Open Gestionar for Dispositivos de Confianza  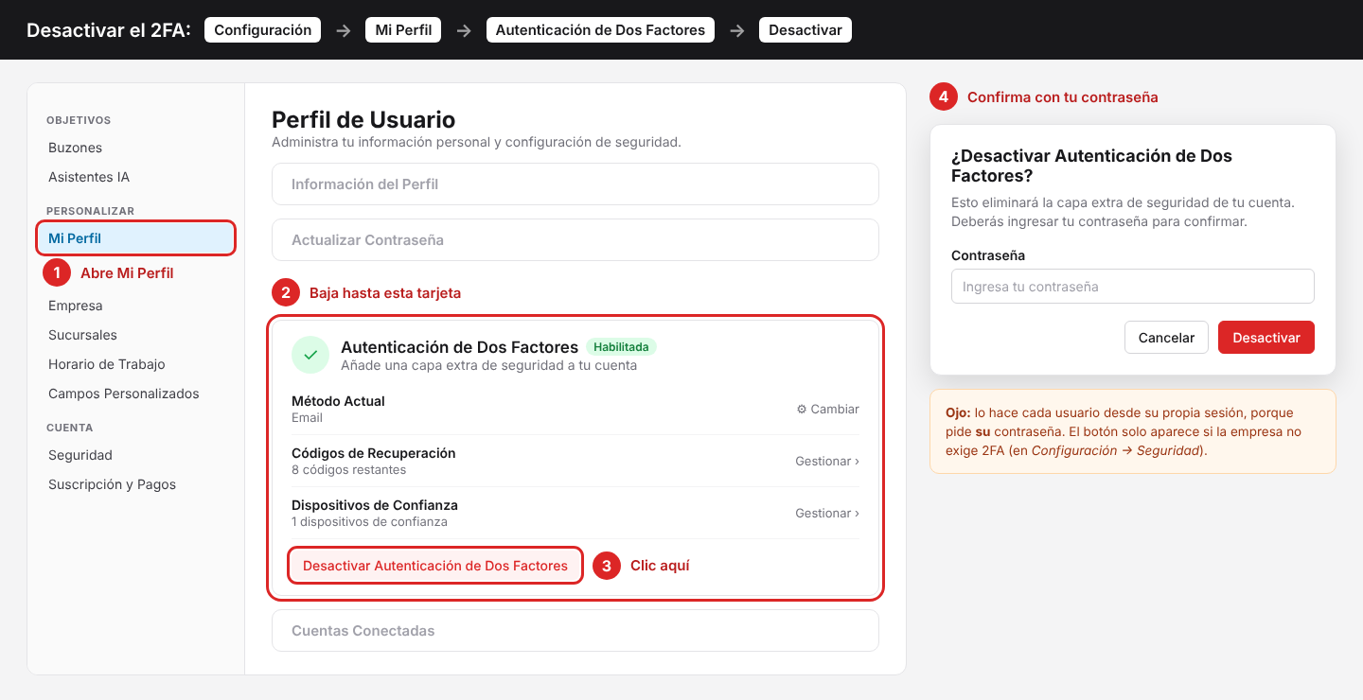coord(827,514)
